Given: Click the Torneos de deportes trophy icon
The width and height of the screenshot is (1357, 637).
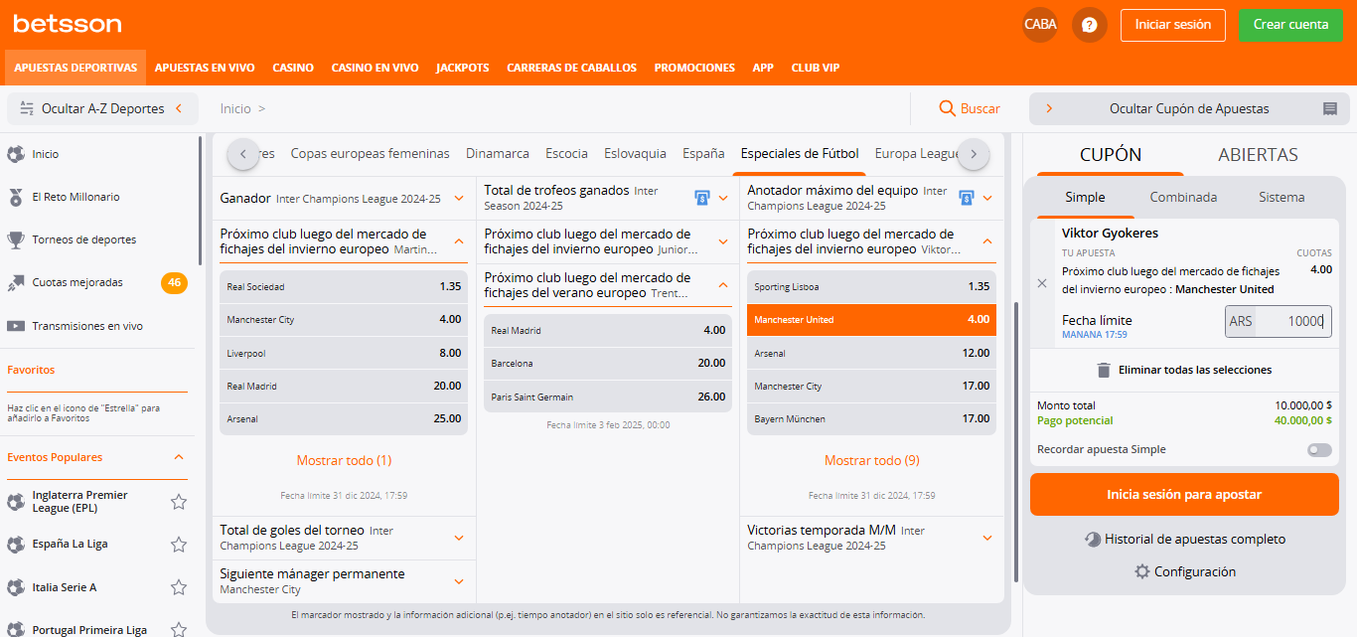Looking at the screenshot, I should tap(16, 239).
